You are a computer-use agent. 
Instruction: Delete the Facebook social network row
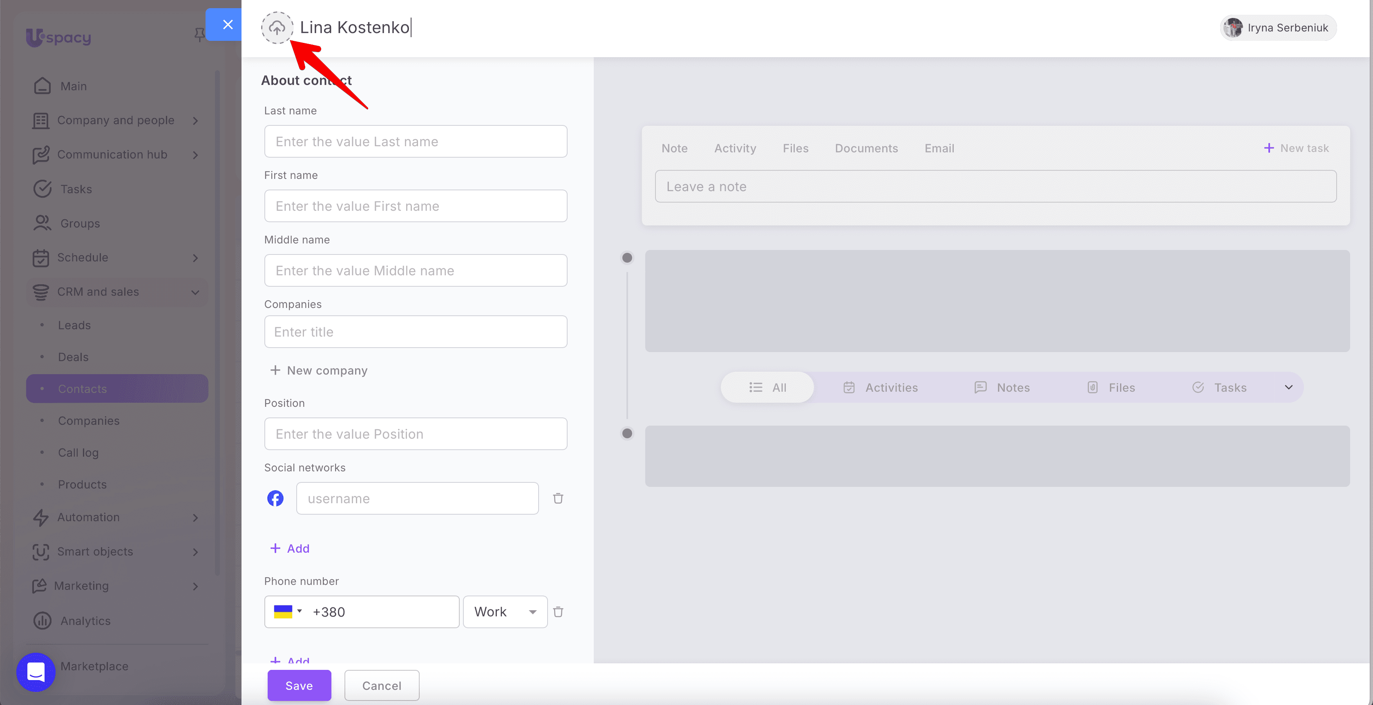click(558, 498)
